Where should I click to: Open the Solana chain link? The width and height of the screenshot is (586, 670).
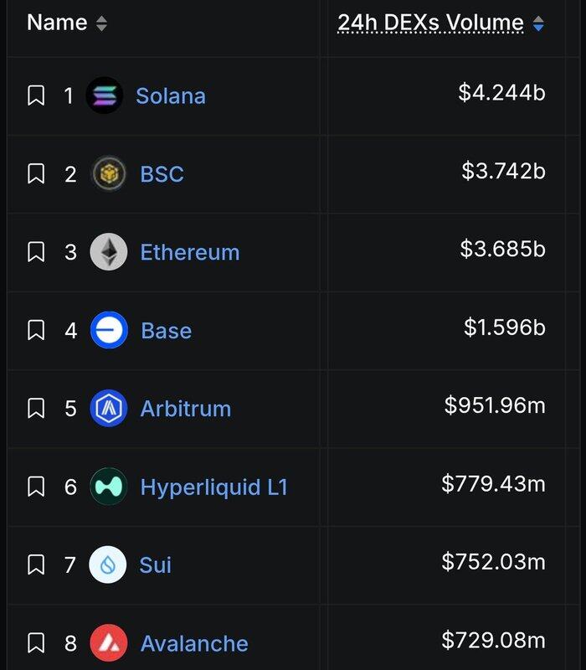(171, 95)
